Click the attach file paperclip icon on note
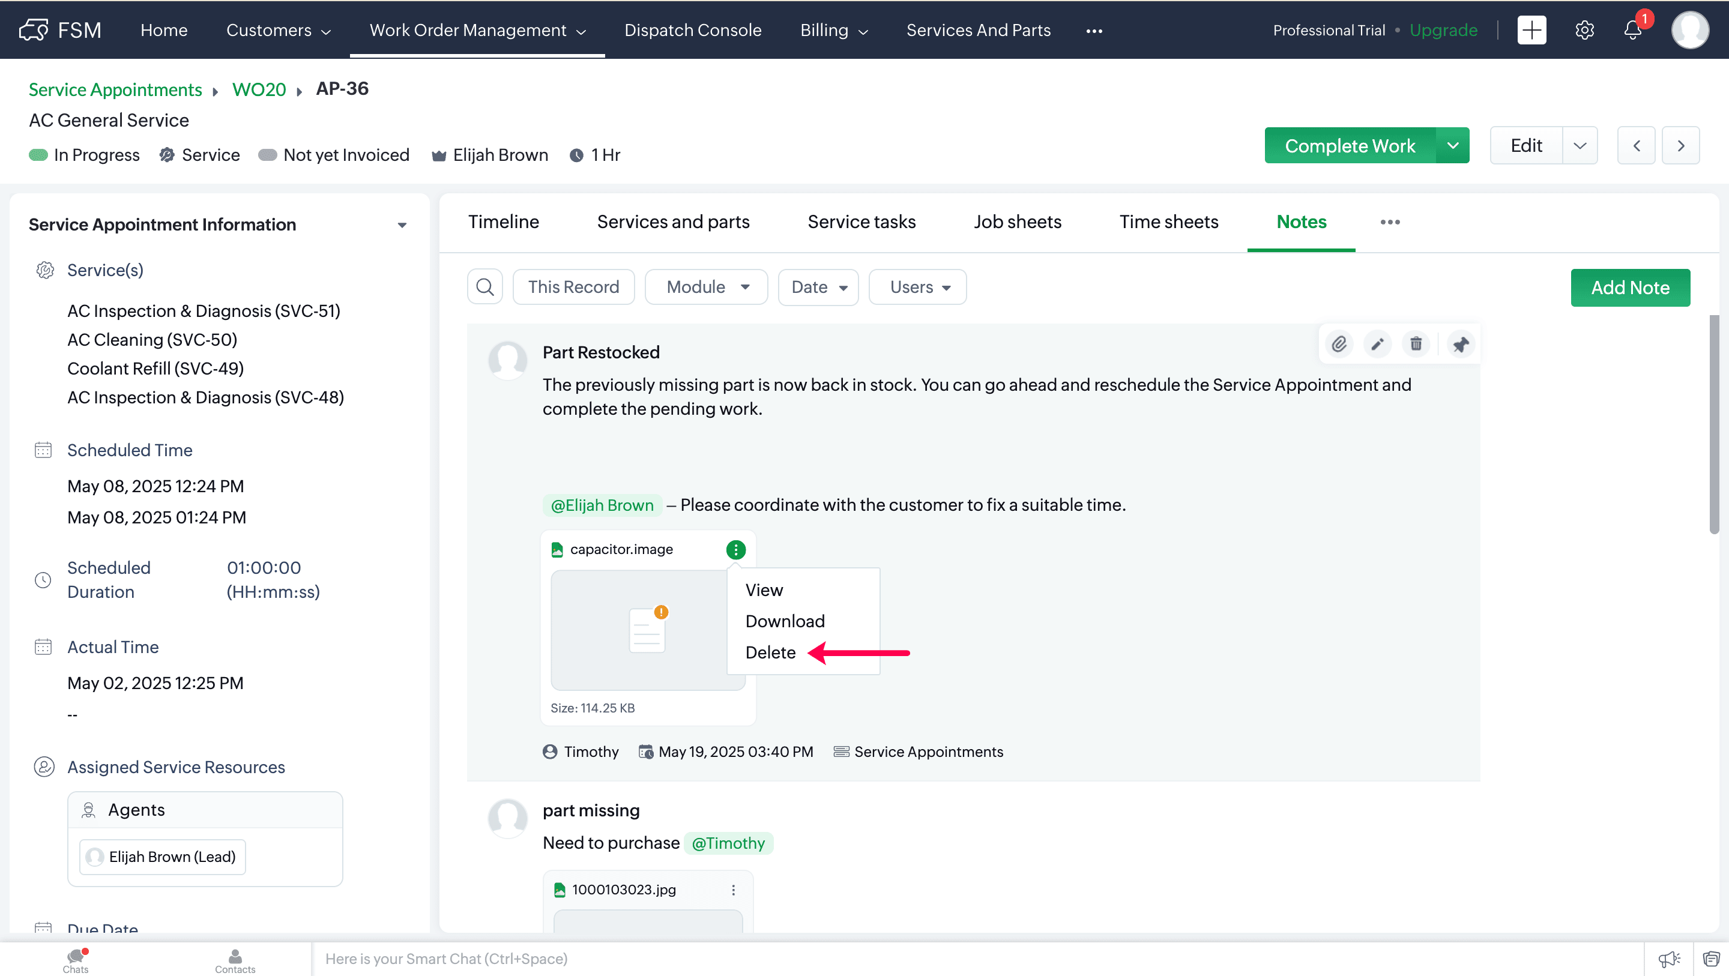 (x=1339, y=345)
